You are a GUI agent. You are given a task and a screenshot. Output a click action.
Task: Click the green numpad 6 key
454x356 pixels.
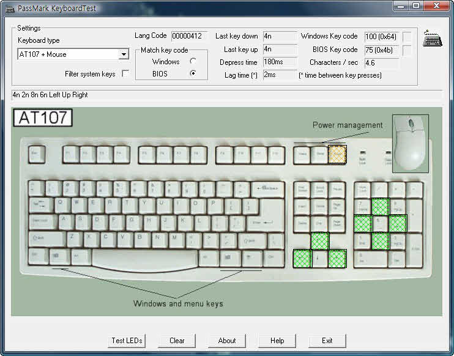(x=398, y=223)
